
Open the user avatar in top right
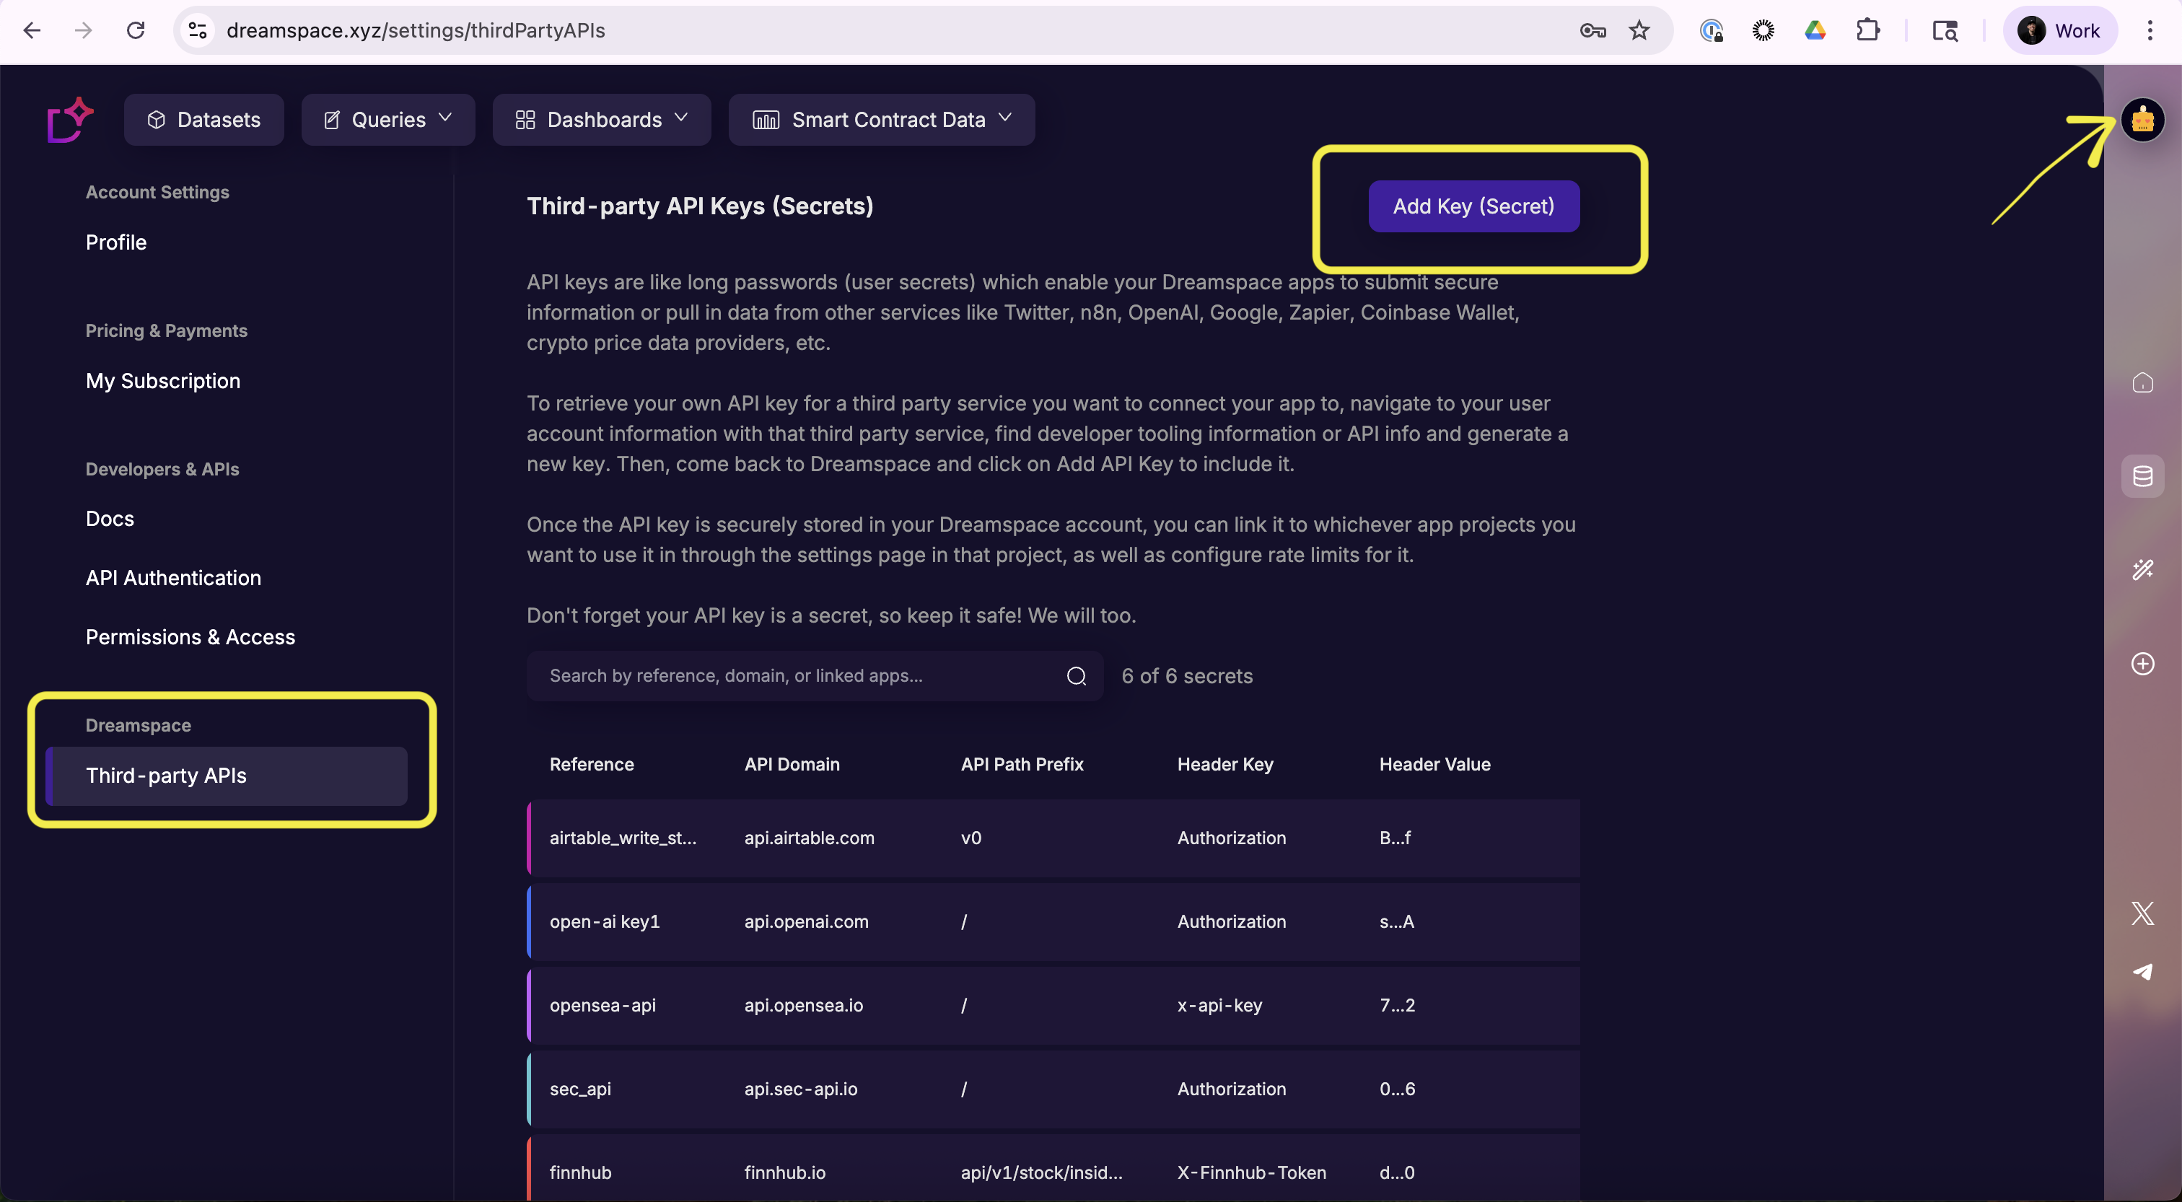[x=2142, y=120]
